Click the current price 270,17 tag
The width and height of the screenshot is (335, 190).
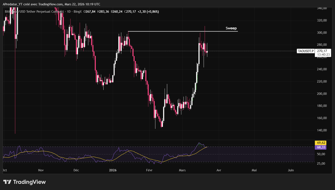pyautogui.click(x=322, y=51)
